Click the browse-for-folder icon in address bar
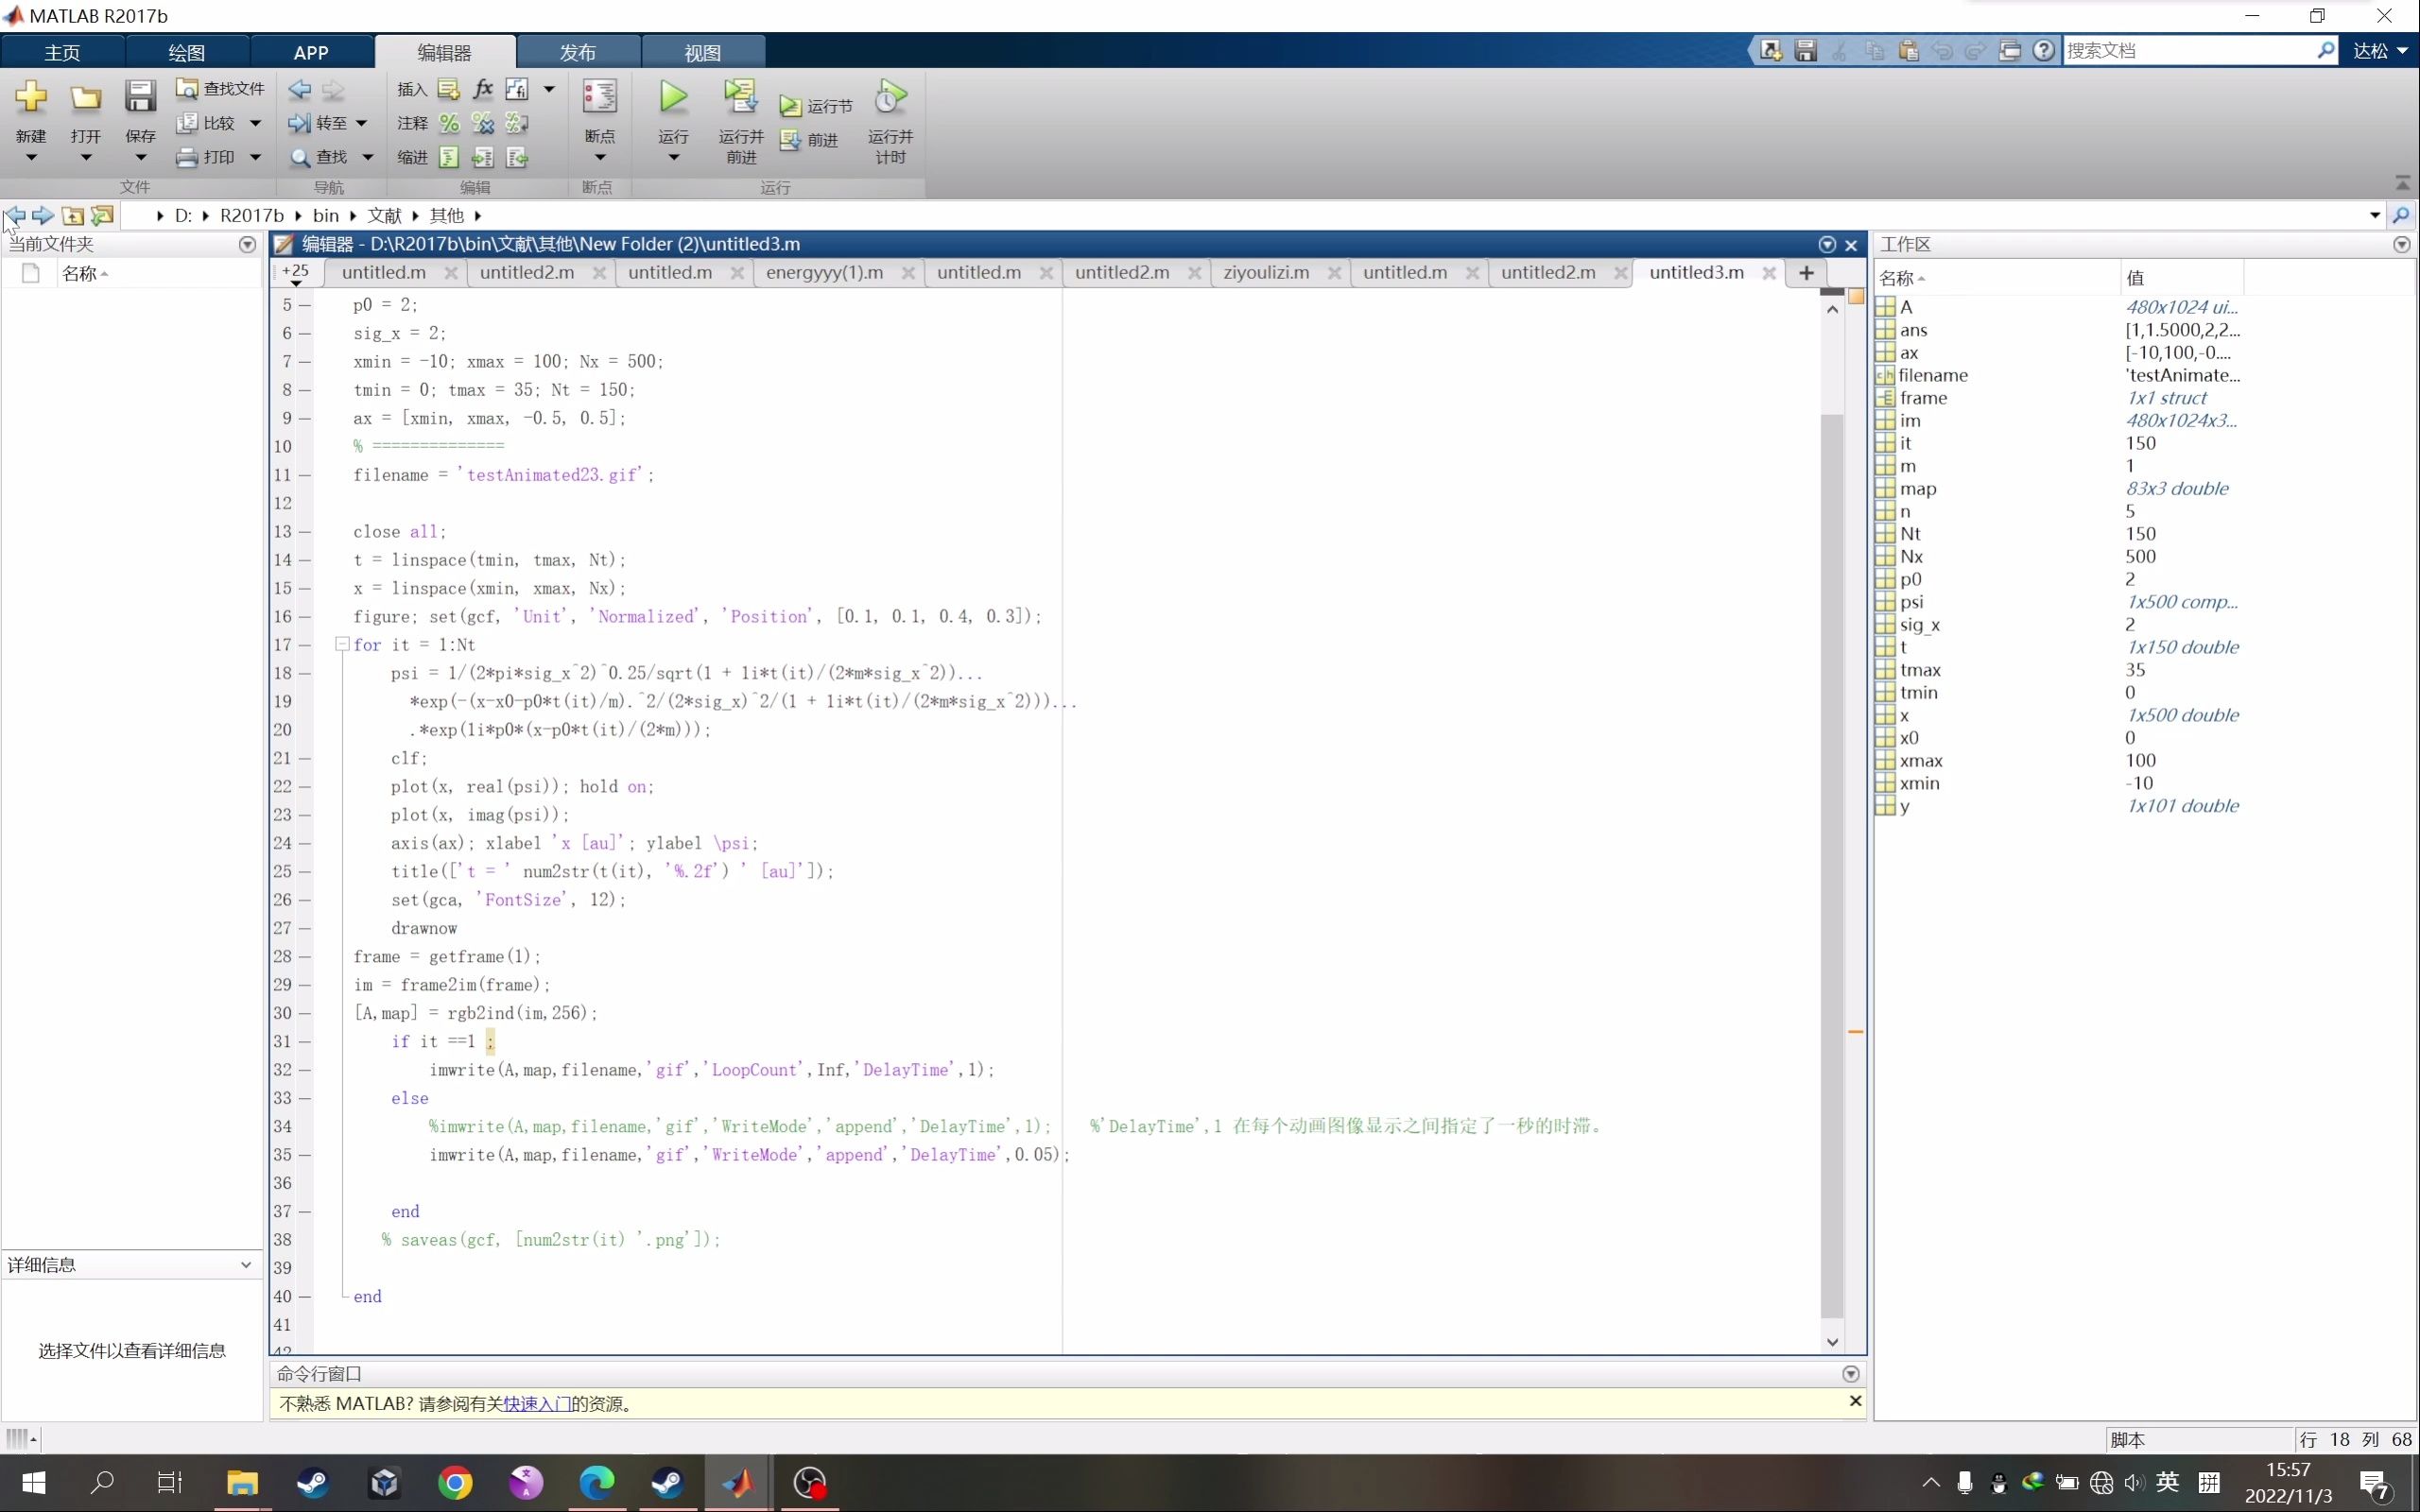The width and height of the screenshot is (2420, 1512). (102, 215)
